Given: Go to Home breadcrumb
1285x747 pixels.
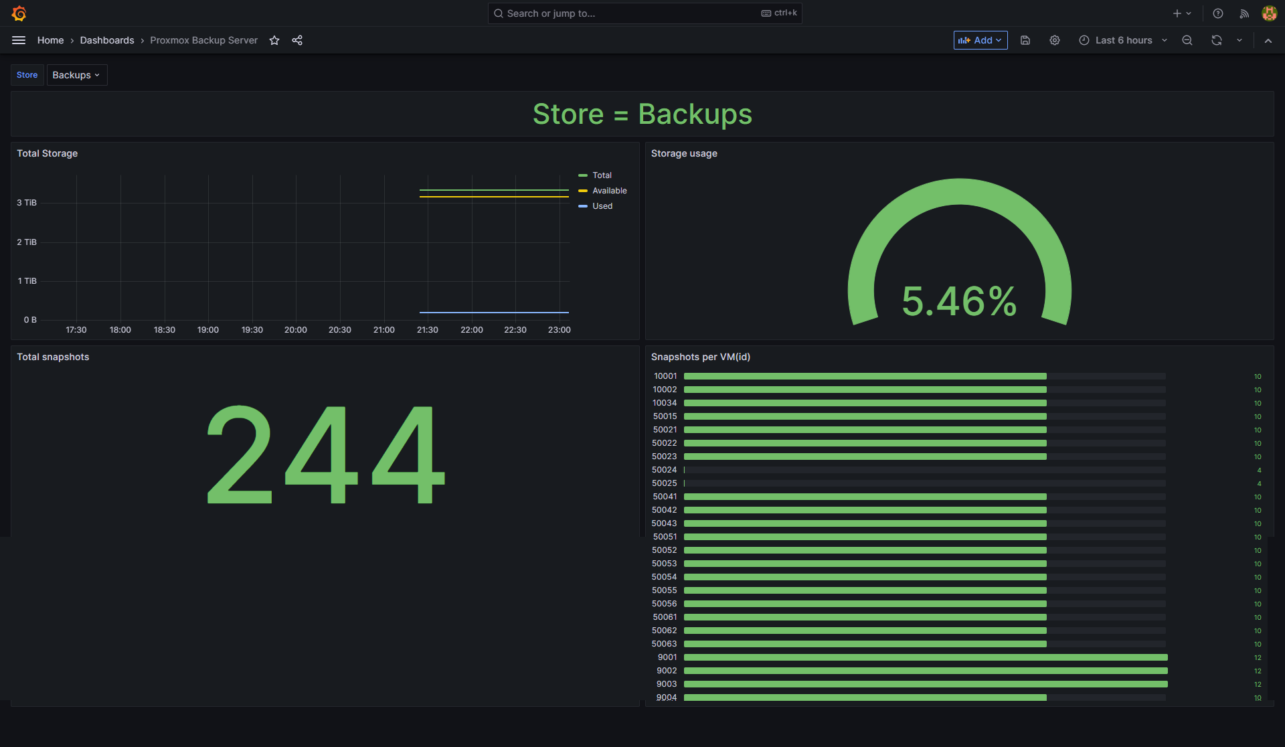Looking at the screenshot, I should point(50,40).
